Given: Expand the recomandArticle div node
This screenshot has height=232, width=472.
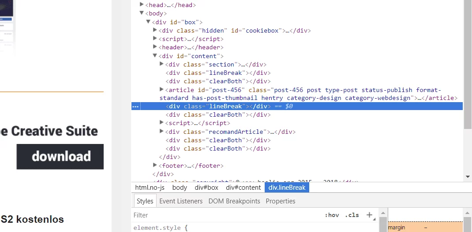Looking at the screenshot, I should [x=161, y=131].
